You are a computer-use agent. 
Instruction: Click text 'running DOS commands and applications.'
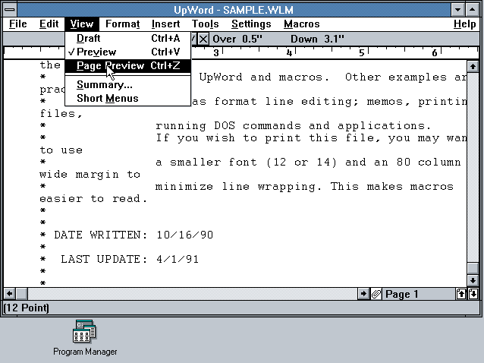(293, 126)
